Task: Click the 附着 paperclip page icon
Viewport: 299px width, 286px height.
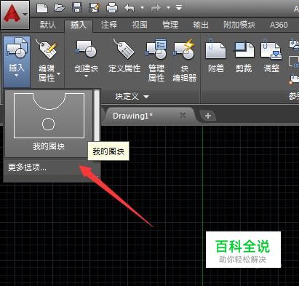Action: (x=215, y=49)
